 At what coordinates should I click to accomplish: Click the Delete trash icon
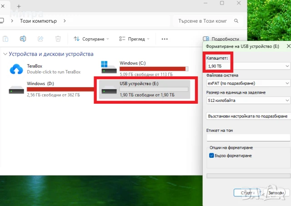pyautogui.click(x=58, y=39)
